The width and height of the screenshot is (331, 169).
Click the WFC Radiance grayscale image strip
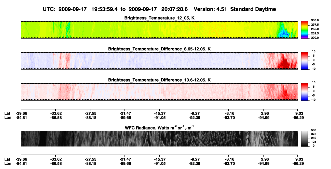click(x=159, y=139)
